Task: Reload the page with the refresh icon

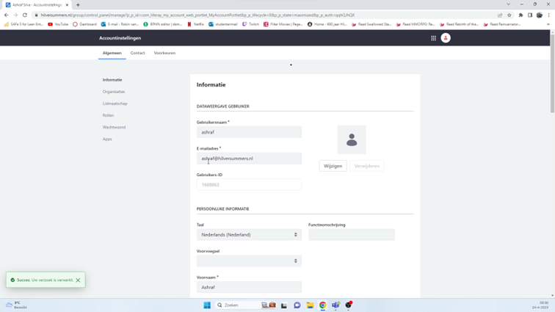Action: pos(25,15)
